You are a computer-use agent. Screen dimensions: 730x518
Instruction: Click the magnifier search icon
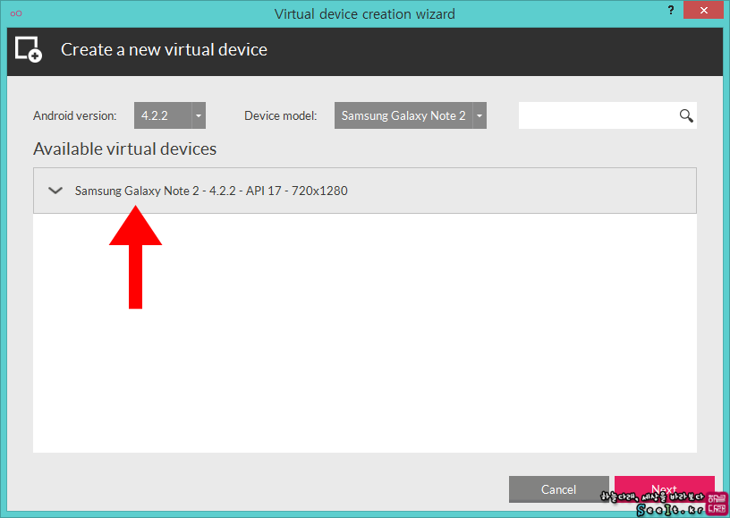point(686,115)
